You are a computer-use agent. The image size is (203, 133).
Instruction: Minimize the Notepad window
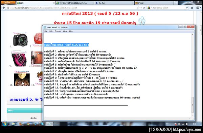point(180,27)
